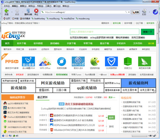
Task: Click the 检索 search button in toolbar
Action: pos(135,12)
